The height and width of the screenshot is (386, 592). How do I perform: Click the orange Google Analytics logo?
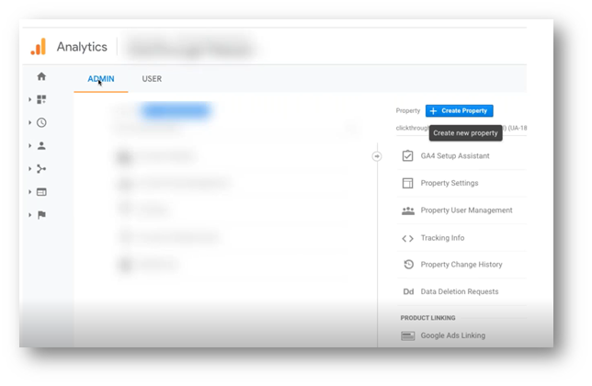pyautogui.click(x=38, y=47)
